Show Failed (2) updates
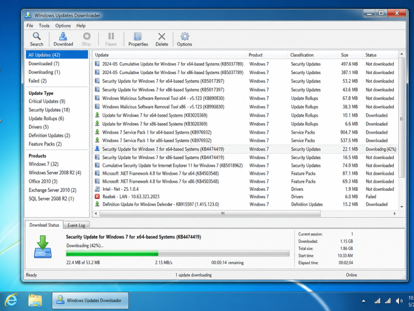This screenshot has width=414, height=311. (x=37, y=81)
